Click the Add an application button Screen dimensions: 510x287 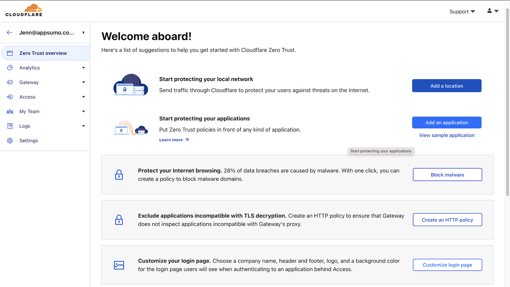(447, 122)
